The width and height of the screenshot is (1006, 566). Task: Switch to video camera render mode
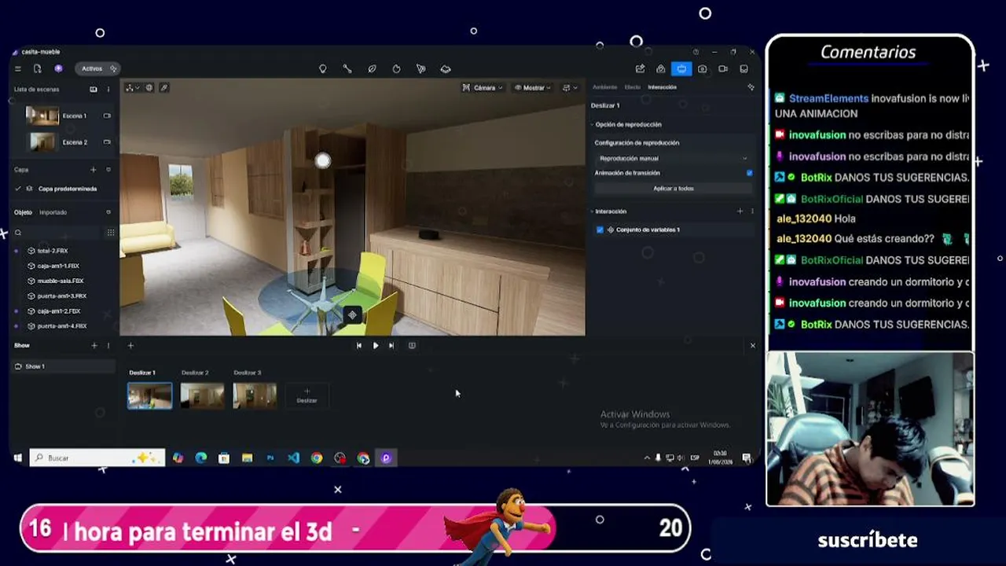click(723, 69)
